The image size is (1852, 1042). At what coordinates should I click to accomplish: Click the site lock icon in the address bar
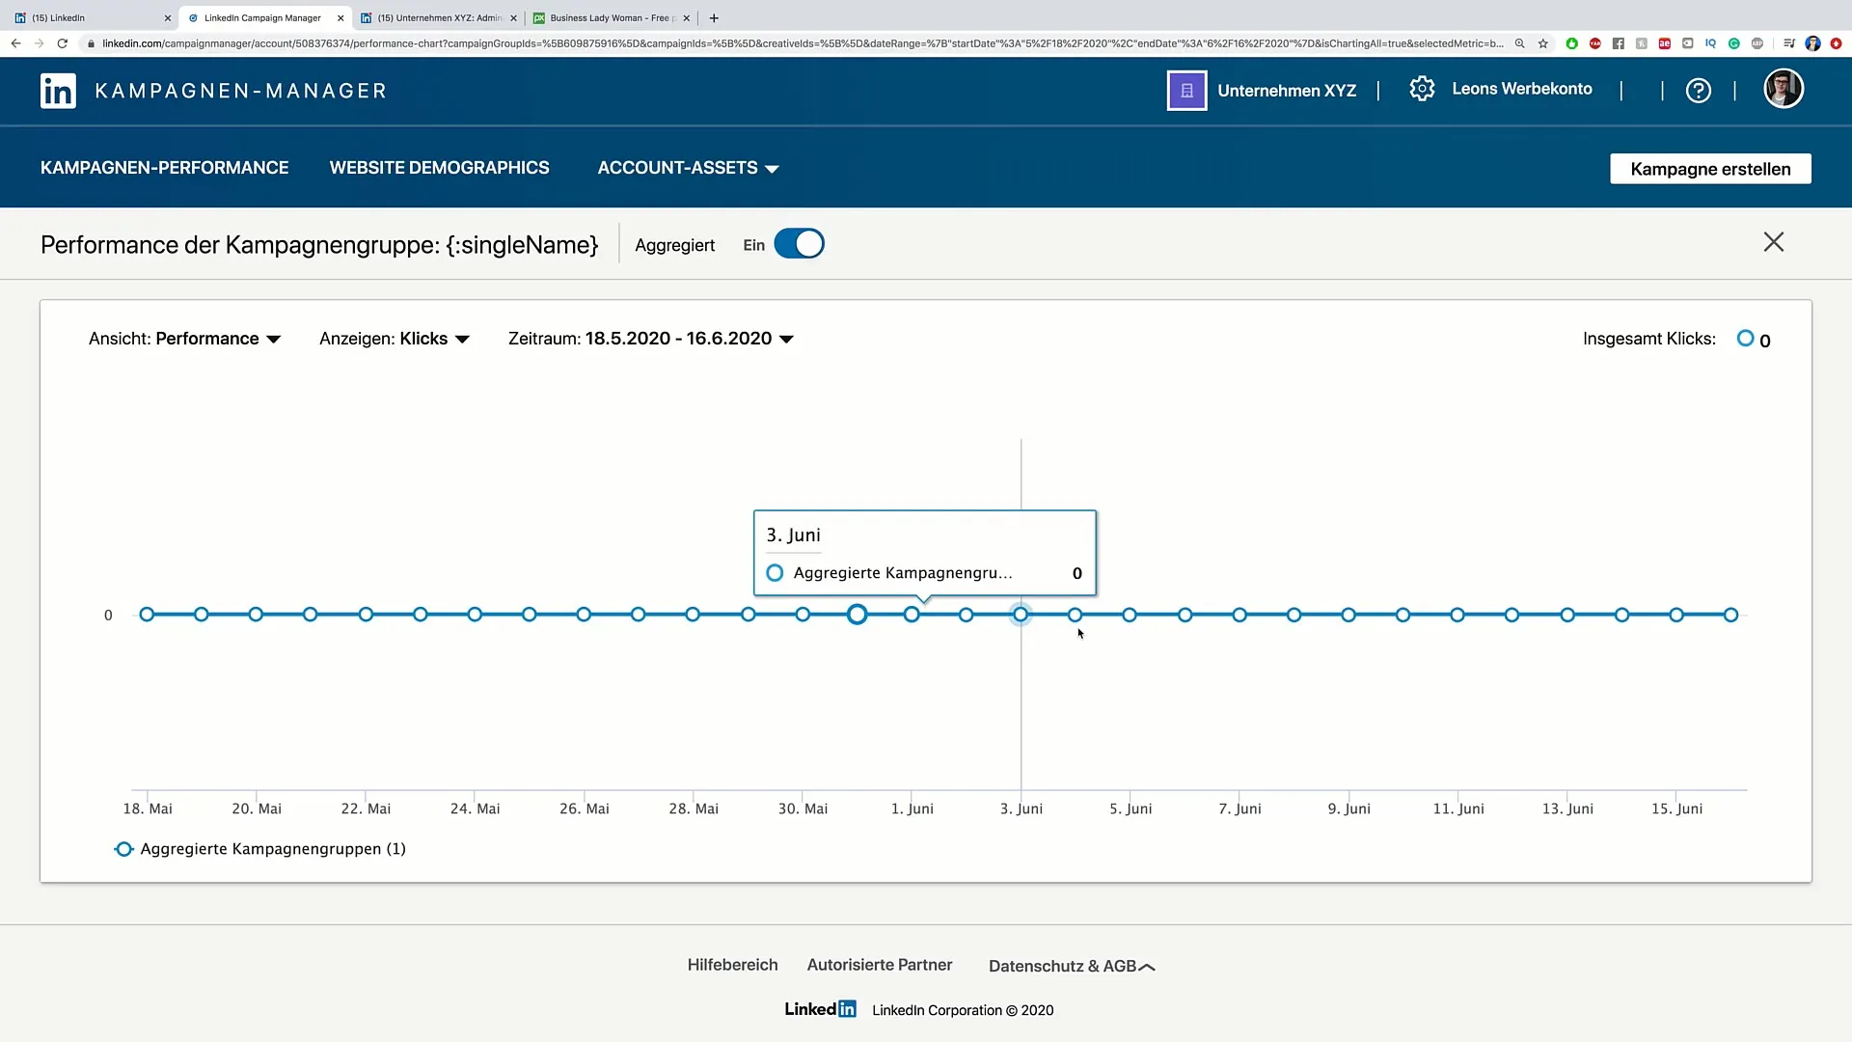(91, 43)
